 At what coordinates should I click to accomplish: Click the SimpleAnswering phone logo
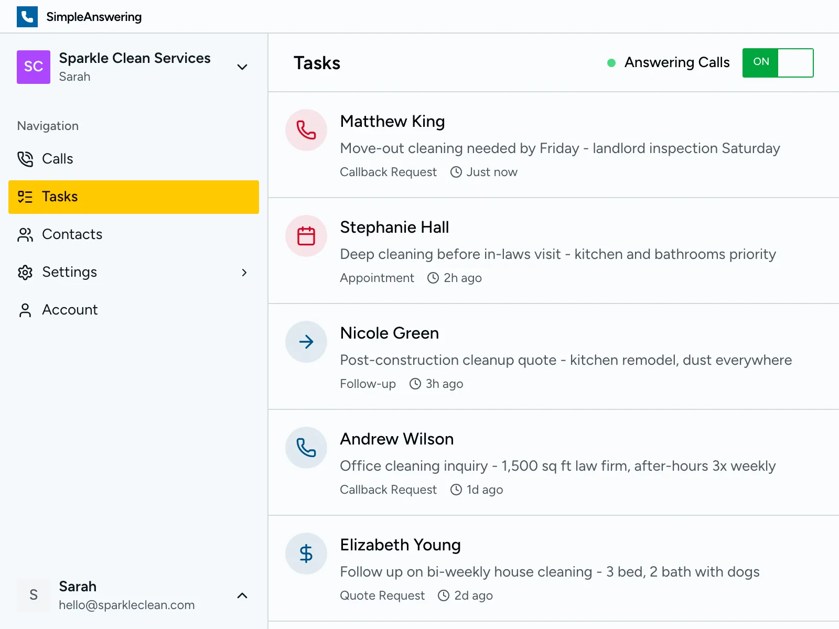[27, 16]
